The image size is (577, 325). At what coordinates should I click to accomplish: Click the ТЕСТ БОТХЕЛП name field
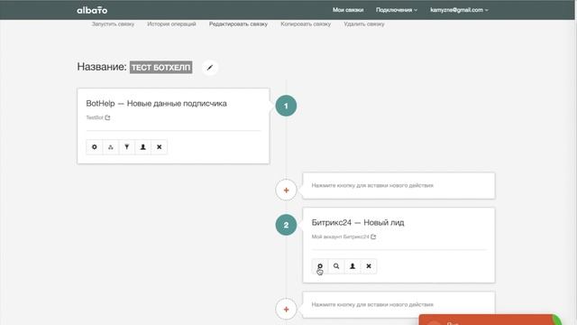pos(160,68)
